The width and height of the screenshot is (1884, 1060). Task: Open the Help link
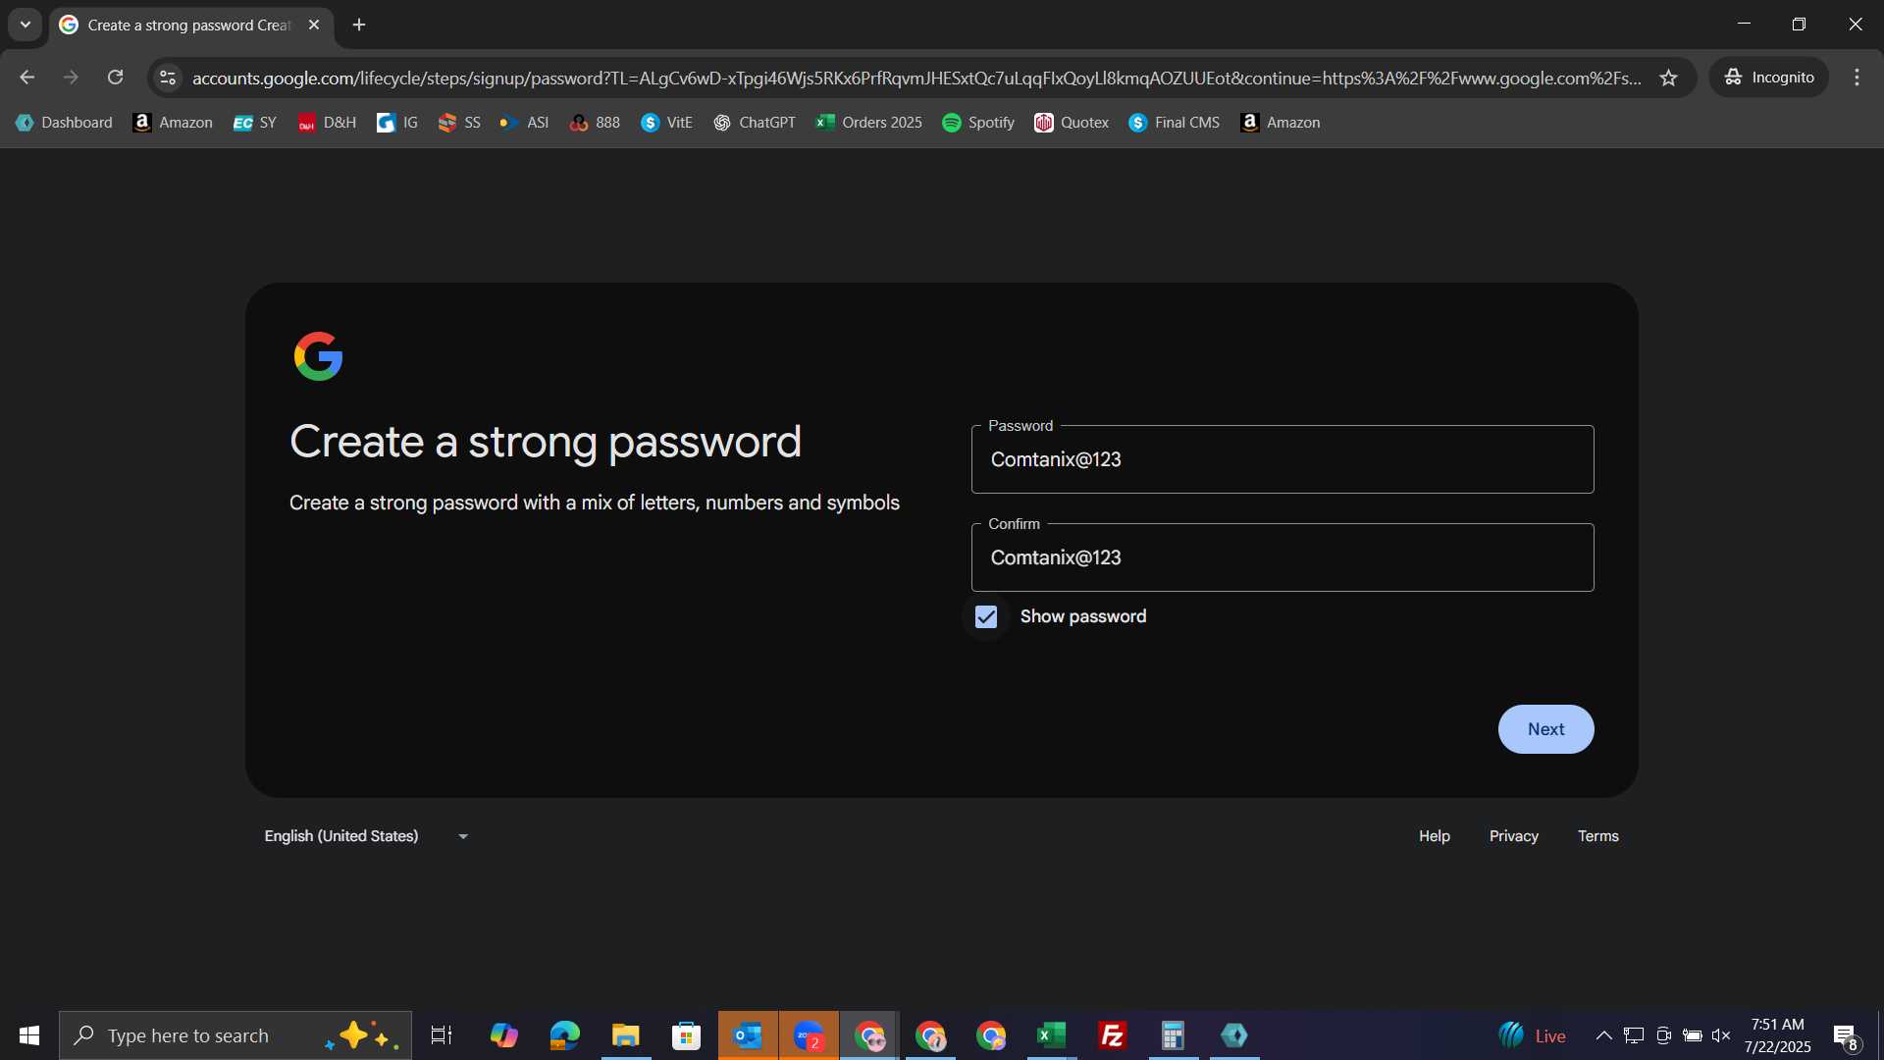pos(1434,836)
